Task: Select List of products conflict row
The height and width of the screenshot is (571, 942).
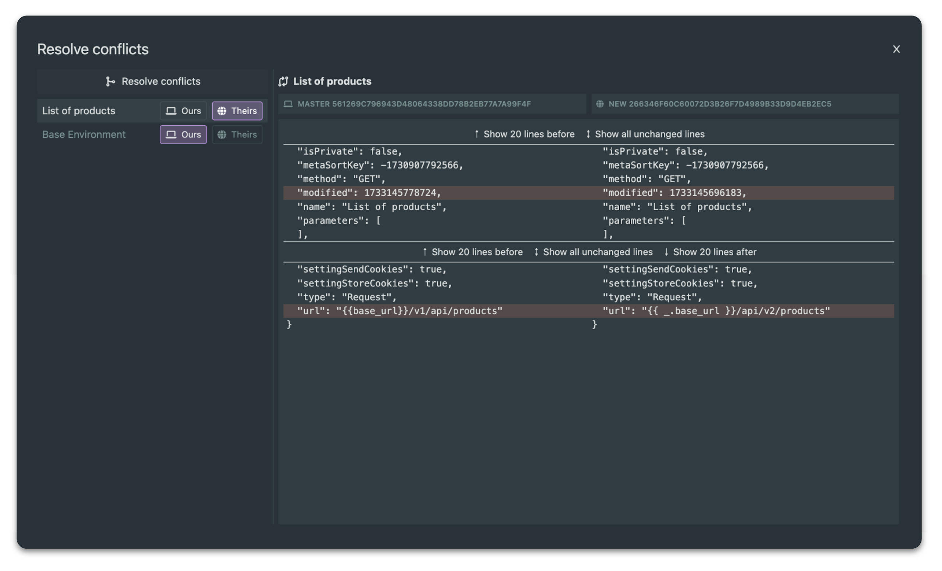Action: [x=79, y=111]
